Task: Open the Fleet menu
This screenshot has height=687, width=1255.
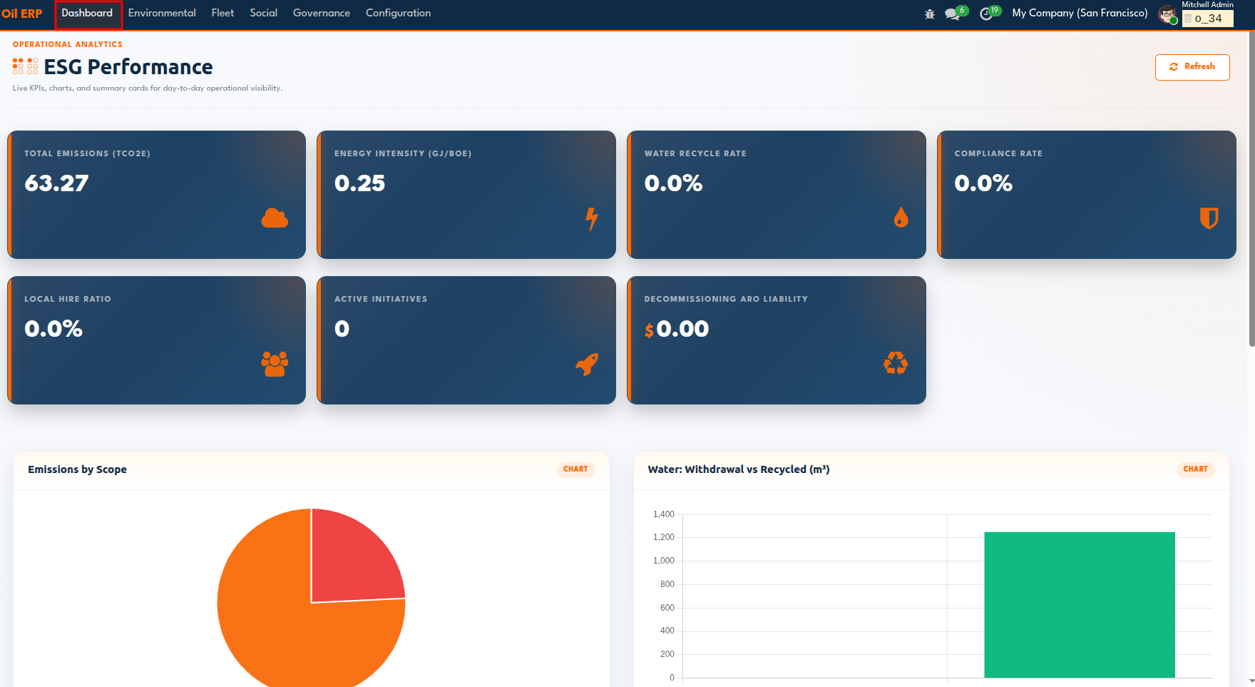Action: [x=222, y=14]
